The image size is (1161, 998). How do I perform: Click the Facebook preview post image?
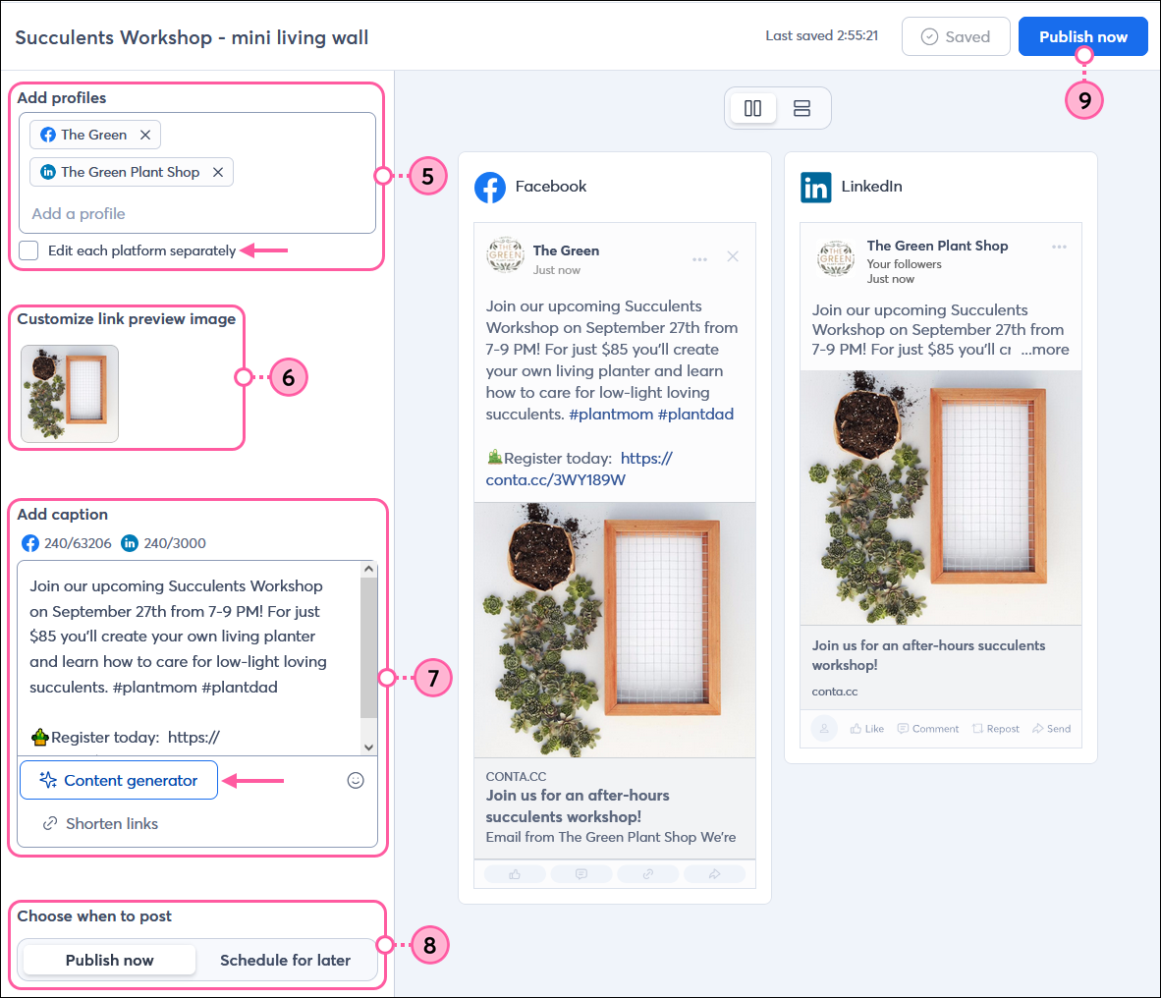(x=615, y=630)
